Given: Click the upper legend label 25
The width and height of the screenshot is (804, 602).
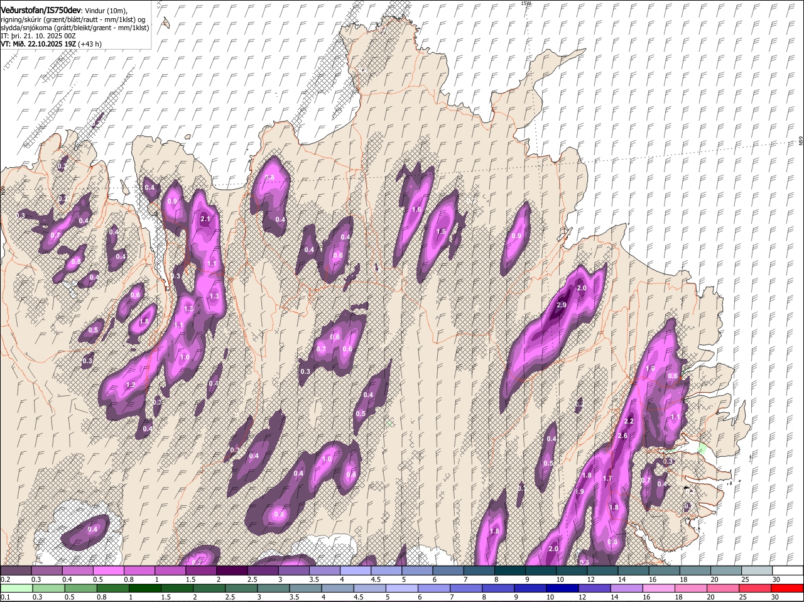Looking at the screenshot, I should click(746, 579).
